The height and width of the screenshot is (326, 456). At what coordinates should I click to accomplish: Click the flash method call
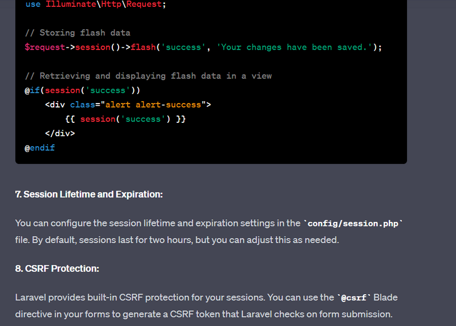point(144,47)
